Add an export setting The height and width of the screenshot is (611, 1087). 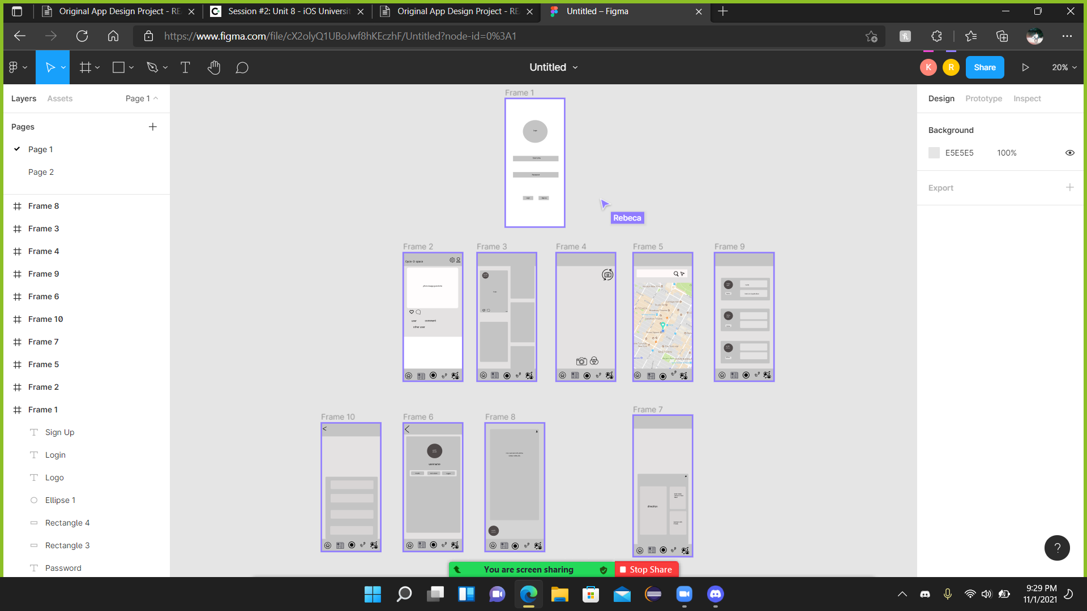point(1069,187)
